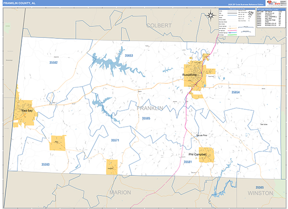Select '2026 ZIP Code Business Reference Edition' subtitle
The image size is (288, 209).
click(x=246, y=4)
